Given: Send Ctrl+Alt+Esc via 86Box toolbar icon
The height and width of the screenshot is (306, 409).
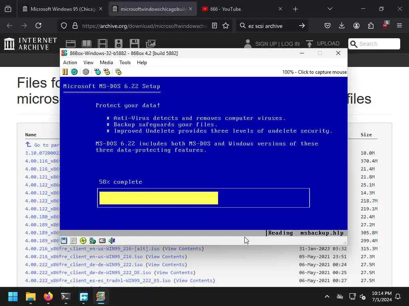Looking at the screenshot, I should pos(107,72).
